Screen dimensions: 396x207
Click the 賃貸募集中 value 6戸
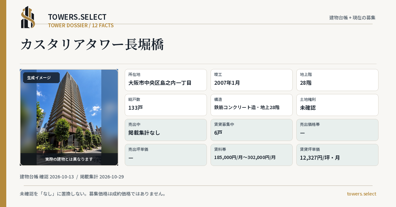(x=218, y=133)
